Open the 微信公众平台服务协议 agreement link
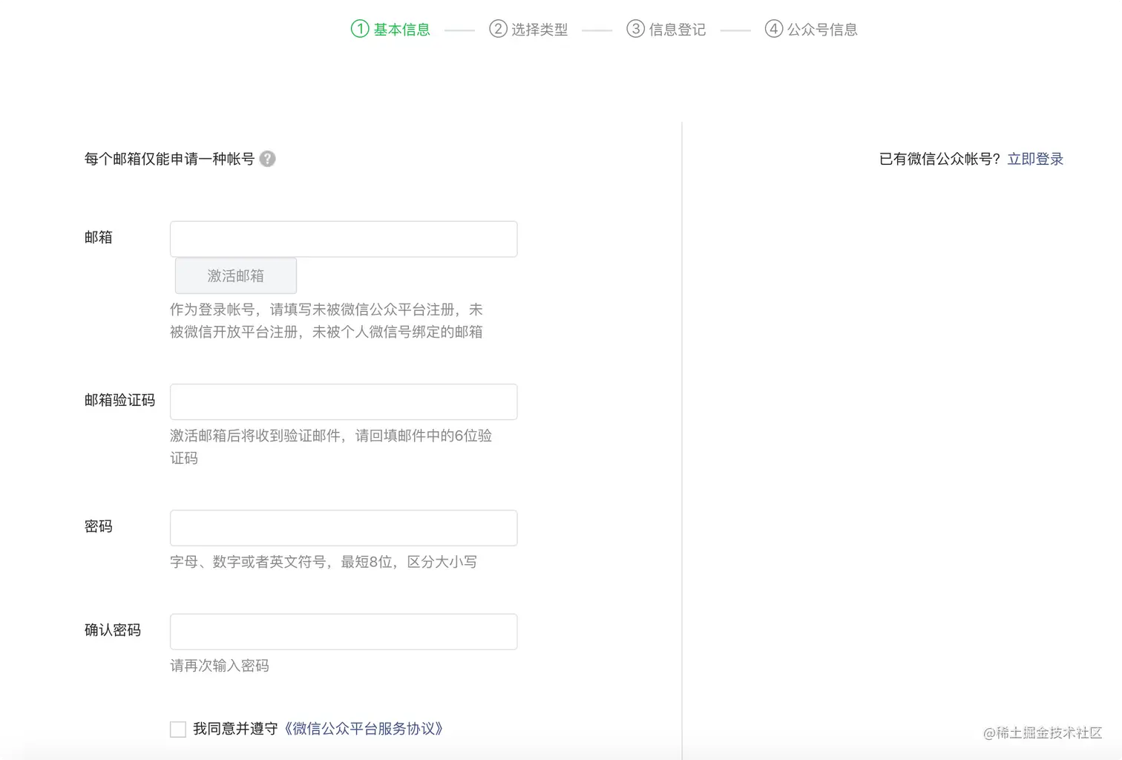This screenshot has height=760, width=1122. click(363, 729)
